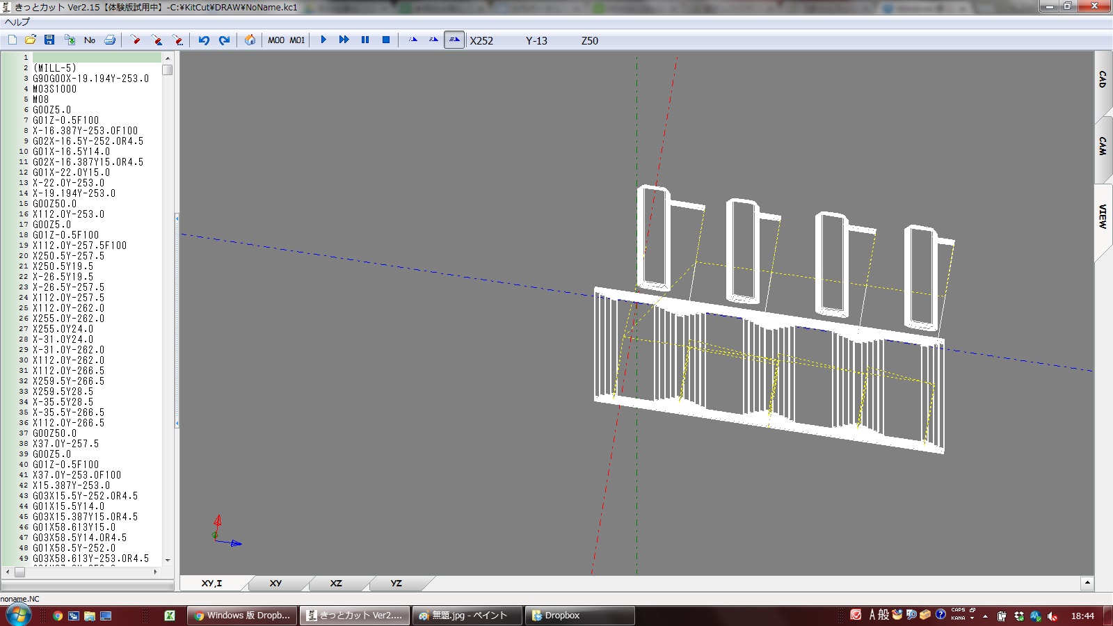Redo the last undone edit
1113x626 pixels.
(224, 40)
